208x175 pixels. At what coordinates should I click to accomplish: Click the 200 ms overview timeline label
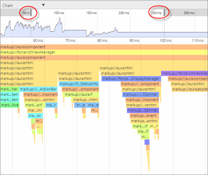point(124,13)
